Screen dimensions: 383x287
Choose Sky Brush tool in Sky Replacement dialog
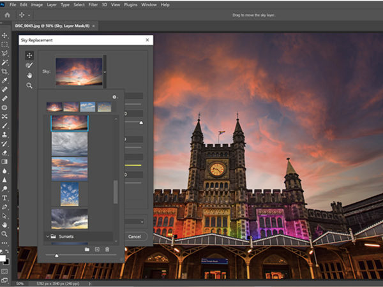29,66
